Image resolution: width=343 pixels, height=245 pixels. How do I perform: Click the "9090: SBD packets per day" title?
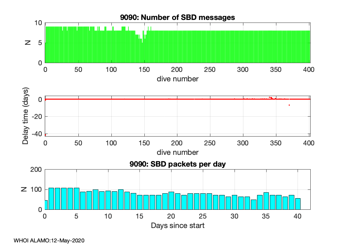[x=178, y=164]
